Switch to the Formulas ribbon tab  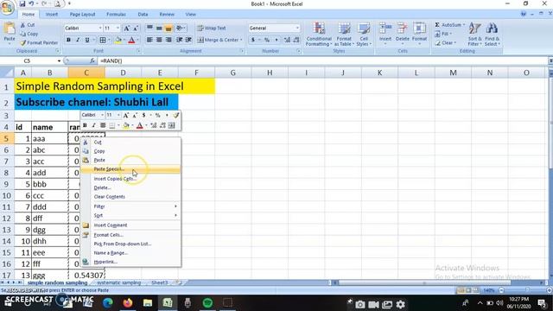click(116, 15)
